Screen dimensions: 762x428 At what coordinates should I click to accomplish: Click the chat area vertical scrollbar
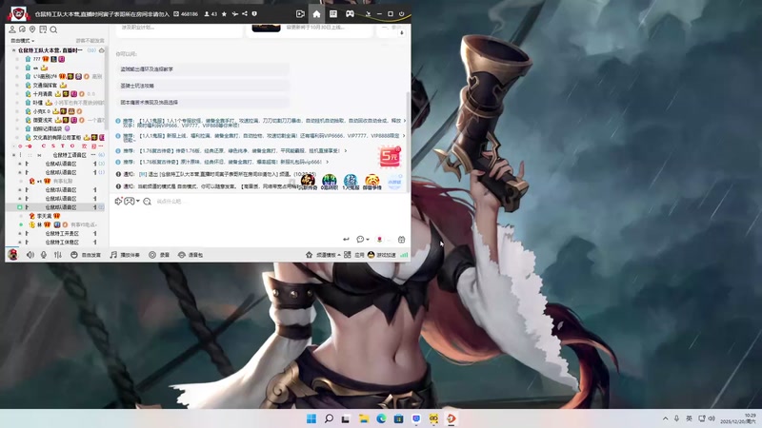click(x=408, y=141)
